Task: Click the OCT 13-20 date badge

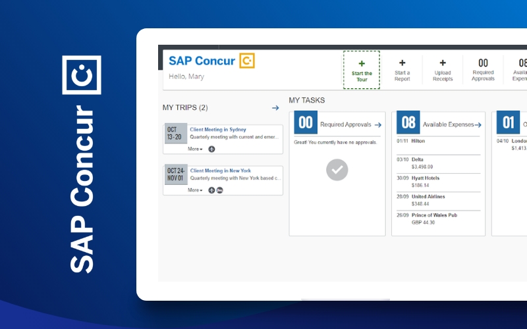Action: point(175,134)
